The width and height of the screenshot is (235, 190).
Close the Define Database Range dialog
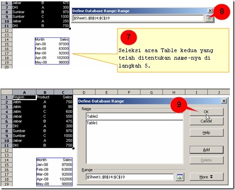point(224,101)
